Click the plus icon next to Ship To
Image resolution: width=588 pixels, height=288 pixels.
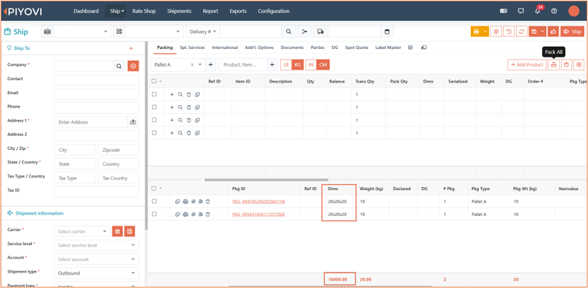coord(131,48)
